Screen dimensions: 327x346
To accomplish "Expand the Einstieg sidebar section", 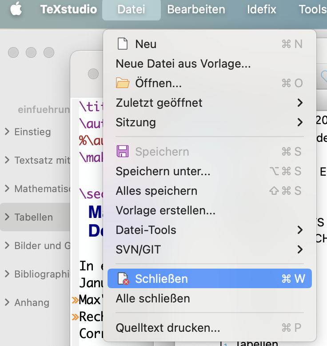I will (x=7, y=132).
